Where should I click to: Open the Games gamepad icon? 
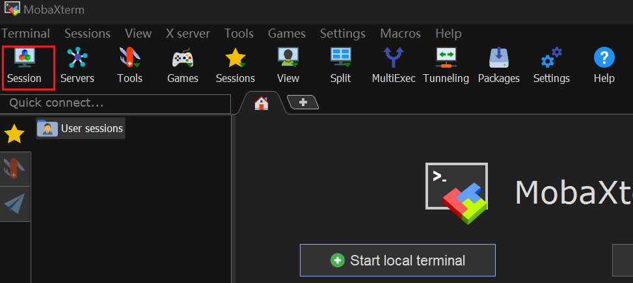click(182, 66)
